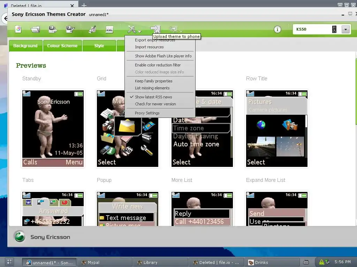The width and height of the screenshot is (357, 267).
Task: Click the tools wrench and screwdriver icon
Action: click(x=132, y=29)
